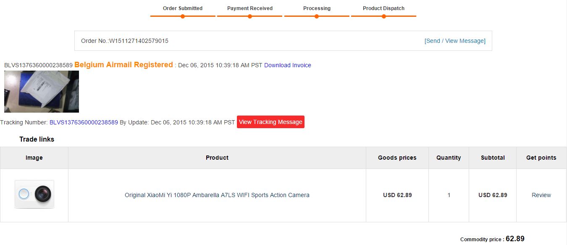This screenshot has width=567, height=245.
Task: Select the Product Dispatch progress marker
Action: pyautogui.click(x=384, y=16)
